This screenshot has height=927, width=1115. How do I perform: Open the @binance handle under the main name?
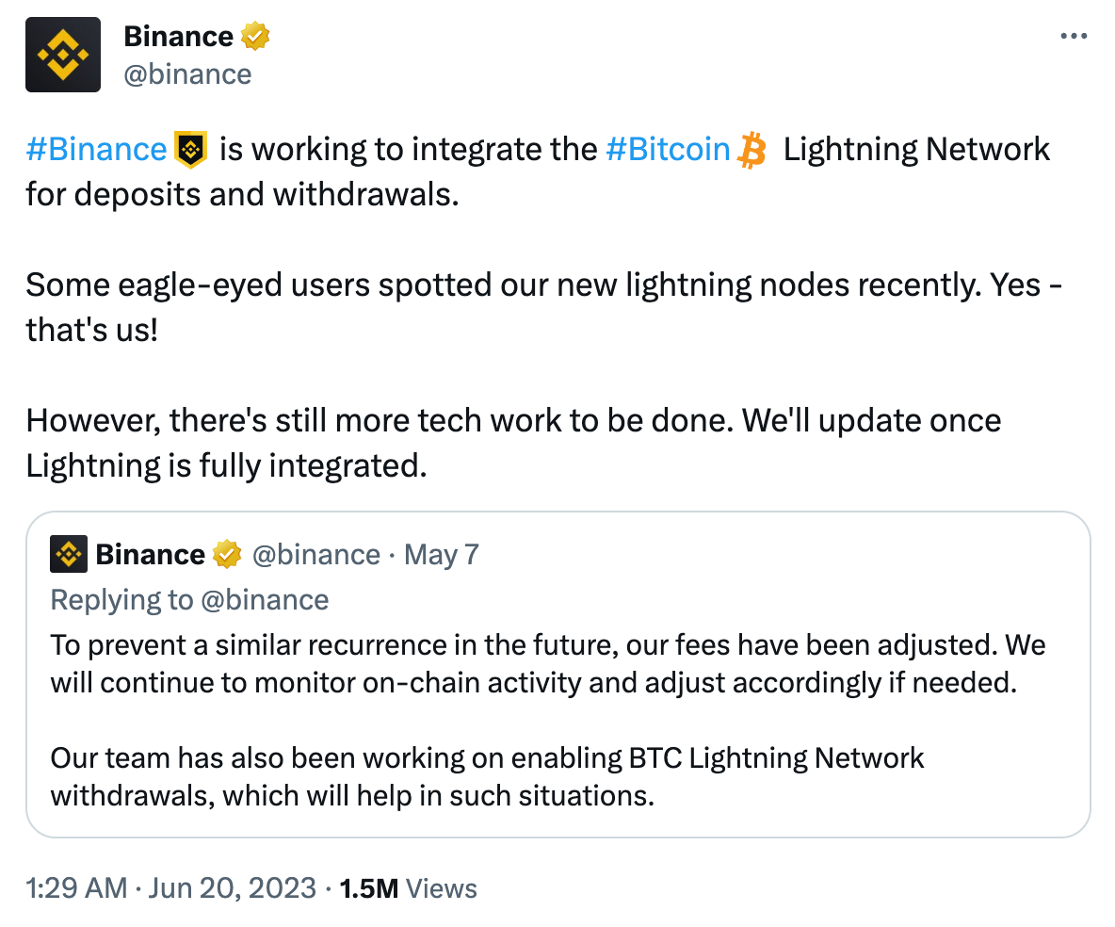pos(187,73)
